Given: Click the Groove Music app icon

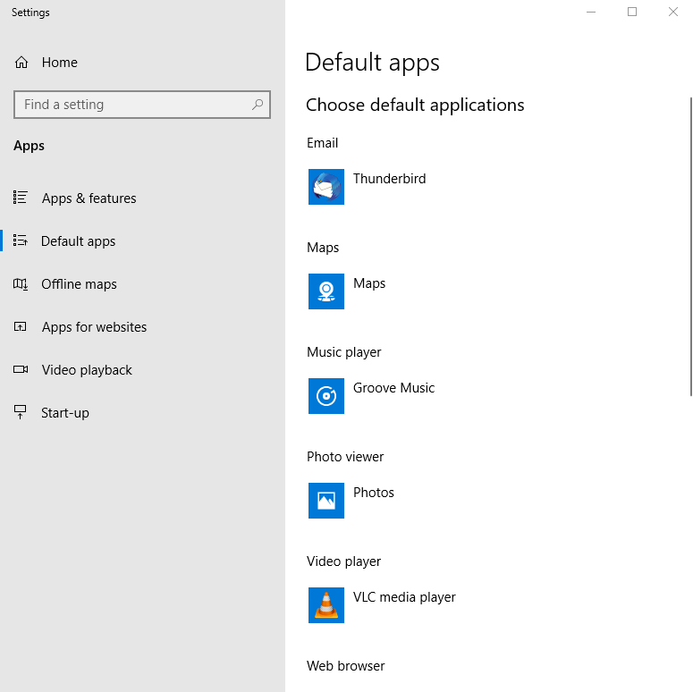Looking at the screenshot, I should [326, 396].
